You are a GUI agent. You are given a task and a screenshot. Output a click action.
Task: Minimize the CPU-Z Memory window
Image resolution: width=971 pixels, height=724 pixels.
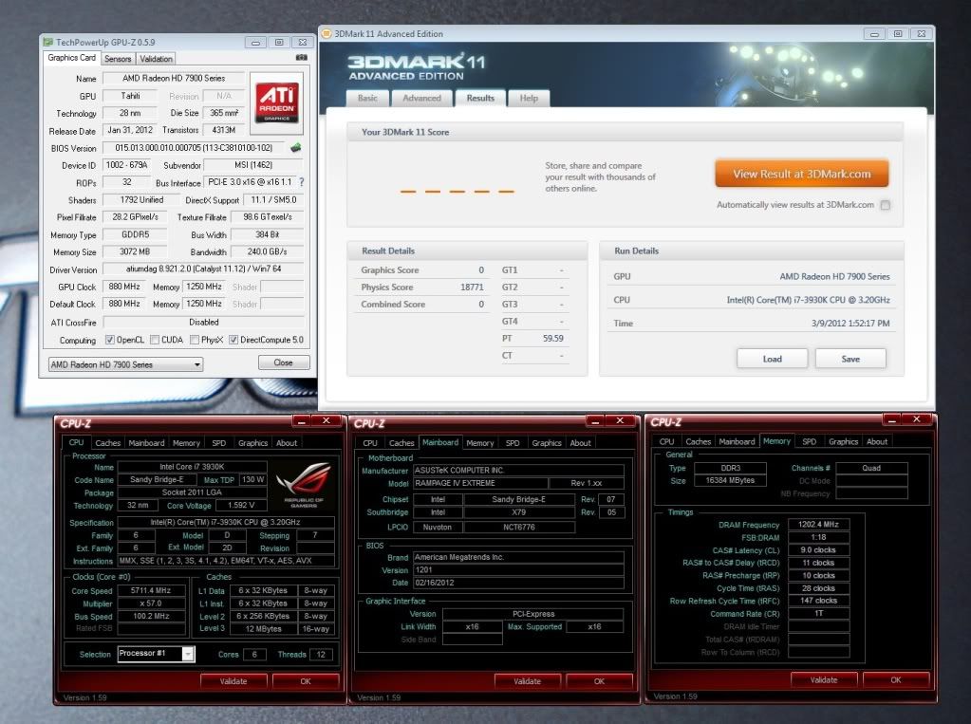[892, 420]
